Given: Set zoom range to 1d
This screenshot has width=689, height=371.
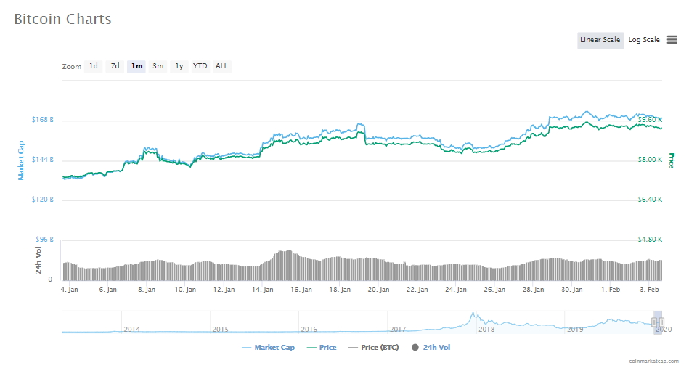Looking at the screenshot, I should point(94,66).
